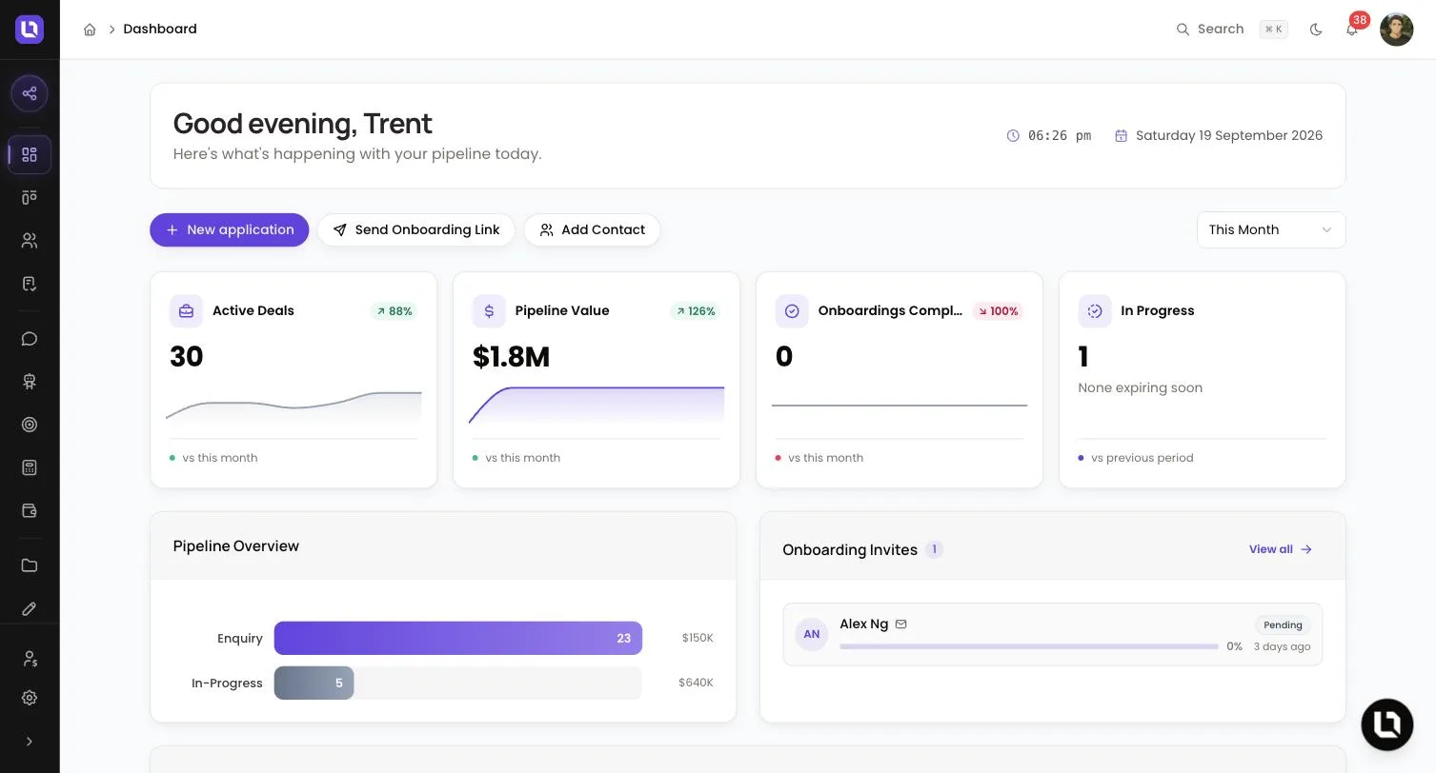Open the calculator icon in the sidebar
This screenshot has height=773, width=1436.
pos(30,467)
